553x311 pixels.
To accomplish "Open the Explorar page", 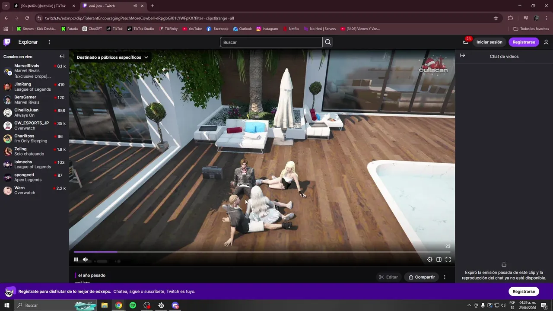I will click(x=28, y=42).
